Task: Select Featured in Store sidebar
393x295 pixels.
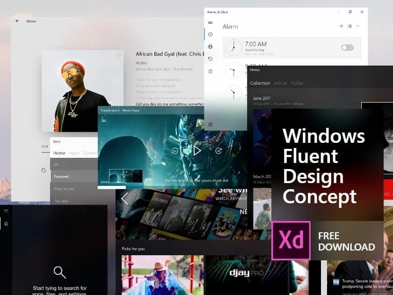Action: [x=74, y=177]
